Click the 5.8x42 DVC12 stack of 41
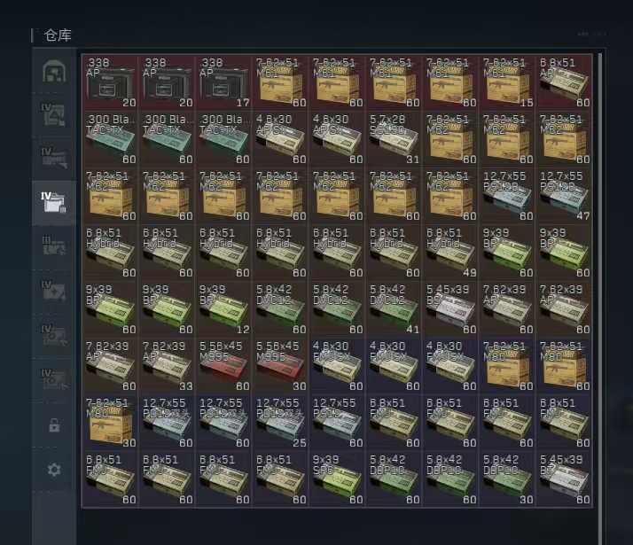Screen dimensions: 633x545 click(x=394, y=308)
